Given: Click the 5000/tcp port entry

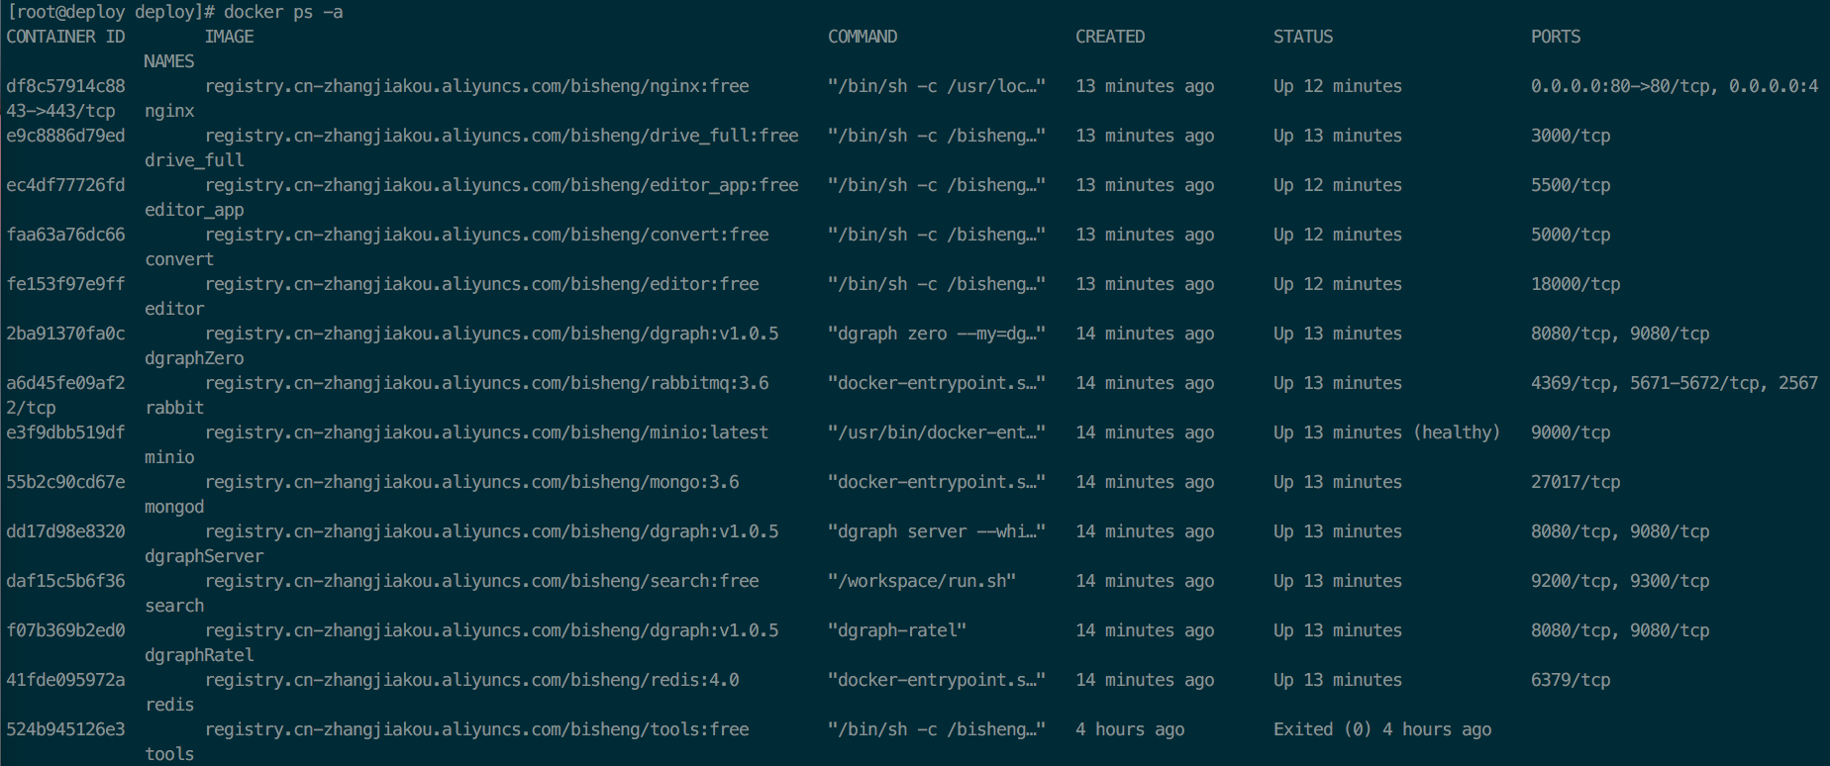Looking at the screenshot, I should [x=1571, y=235].
